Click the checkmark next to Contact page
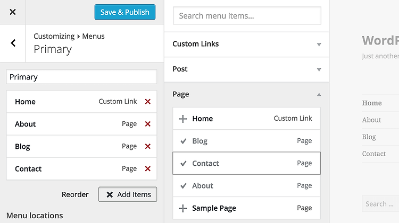 183,163
